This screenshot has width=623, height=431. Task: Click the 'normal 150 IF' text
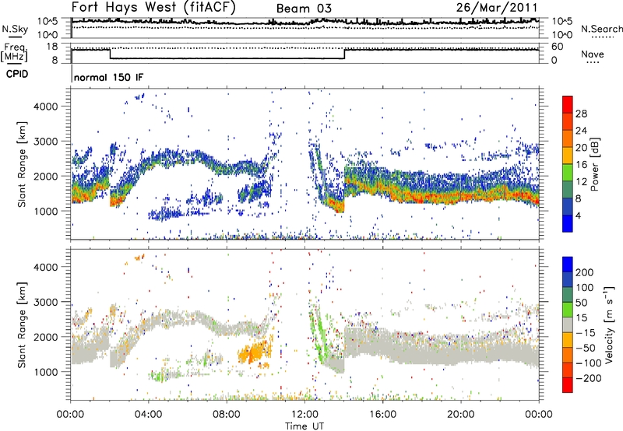pyautogui.click(x=108, y=77)
